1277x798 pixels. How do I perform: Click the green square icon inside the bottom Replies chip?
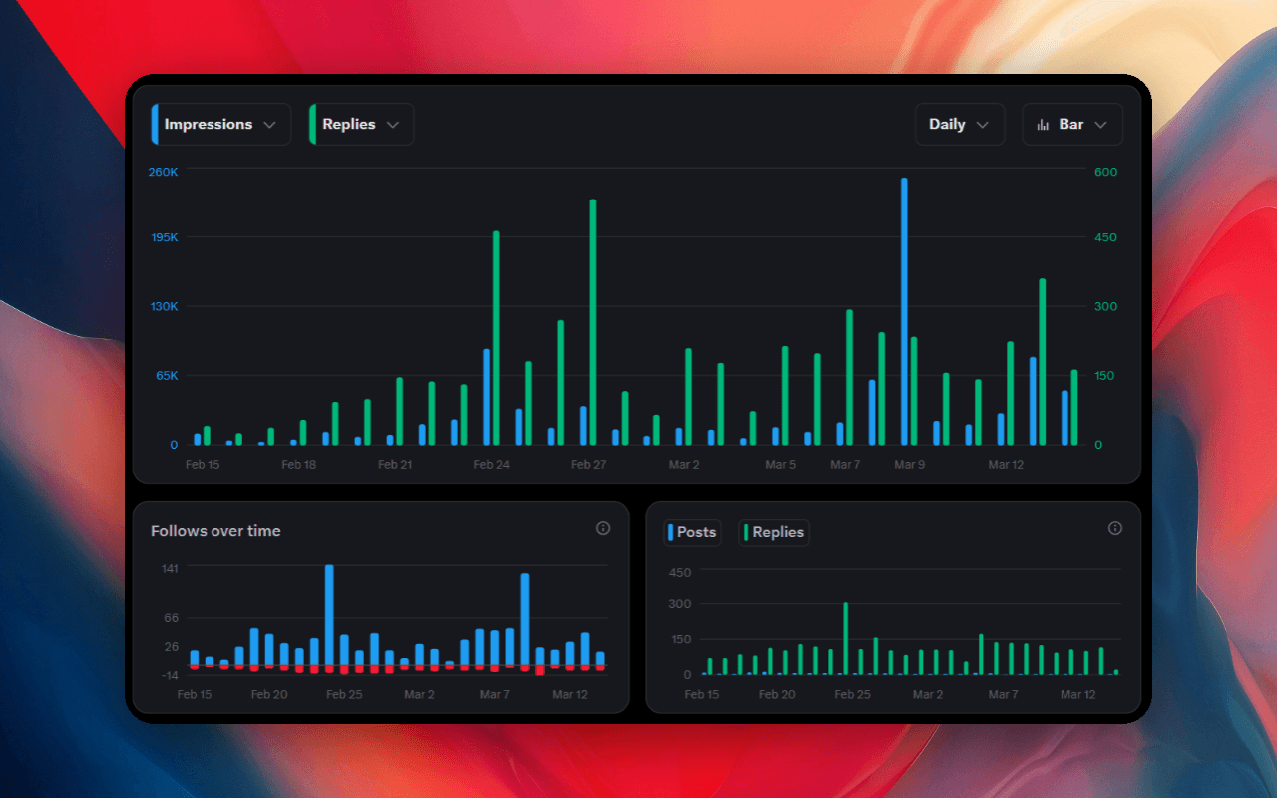(748, 532)
